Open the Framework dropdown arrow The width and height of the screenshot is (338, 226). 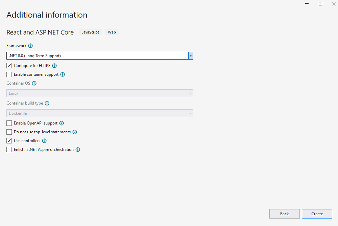pyautogui.click(x=191, y=56)
